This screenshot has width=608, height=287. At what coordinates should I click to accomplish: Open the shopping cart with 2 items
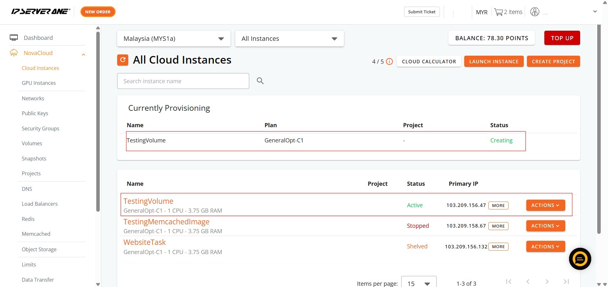tap(508, 12)
